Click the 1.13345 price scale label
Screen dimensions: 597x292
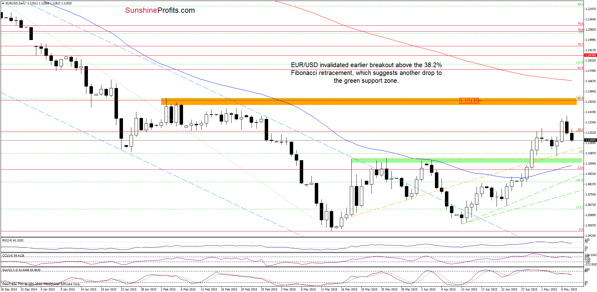(591, 122)
